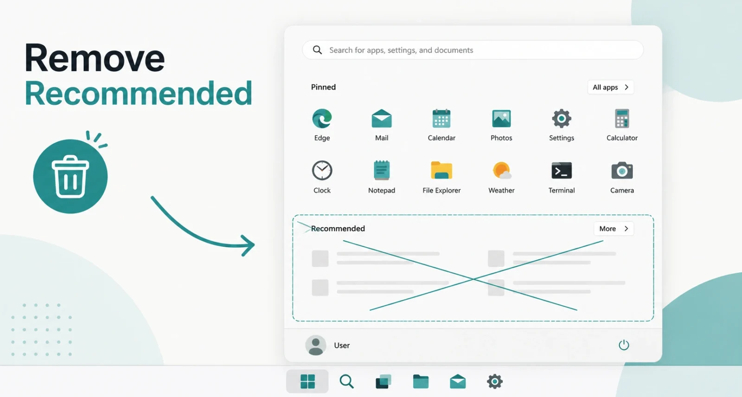Screen dimensions: 742x397
Task: Launch the Mail pinned app
Action: (382, 119)
